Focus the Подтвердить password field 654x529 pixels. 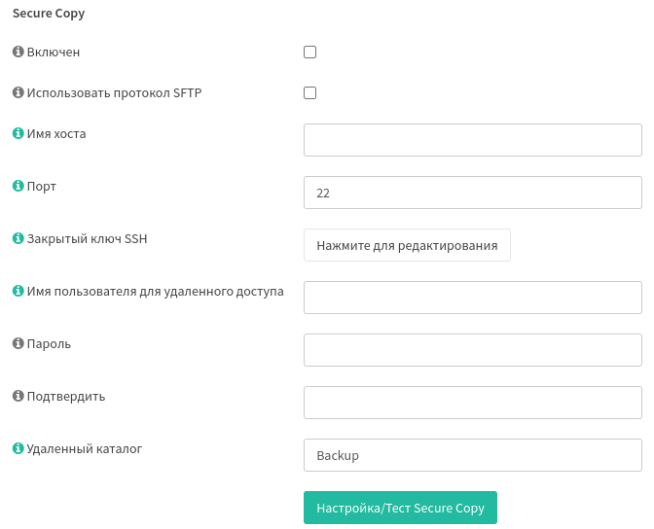[x=472, y=403]
